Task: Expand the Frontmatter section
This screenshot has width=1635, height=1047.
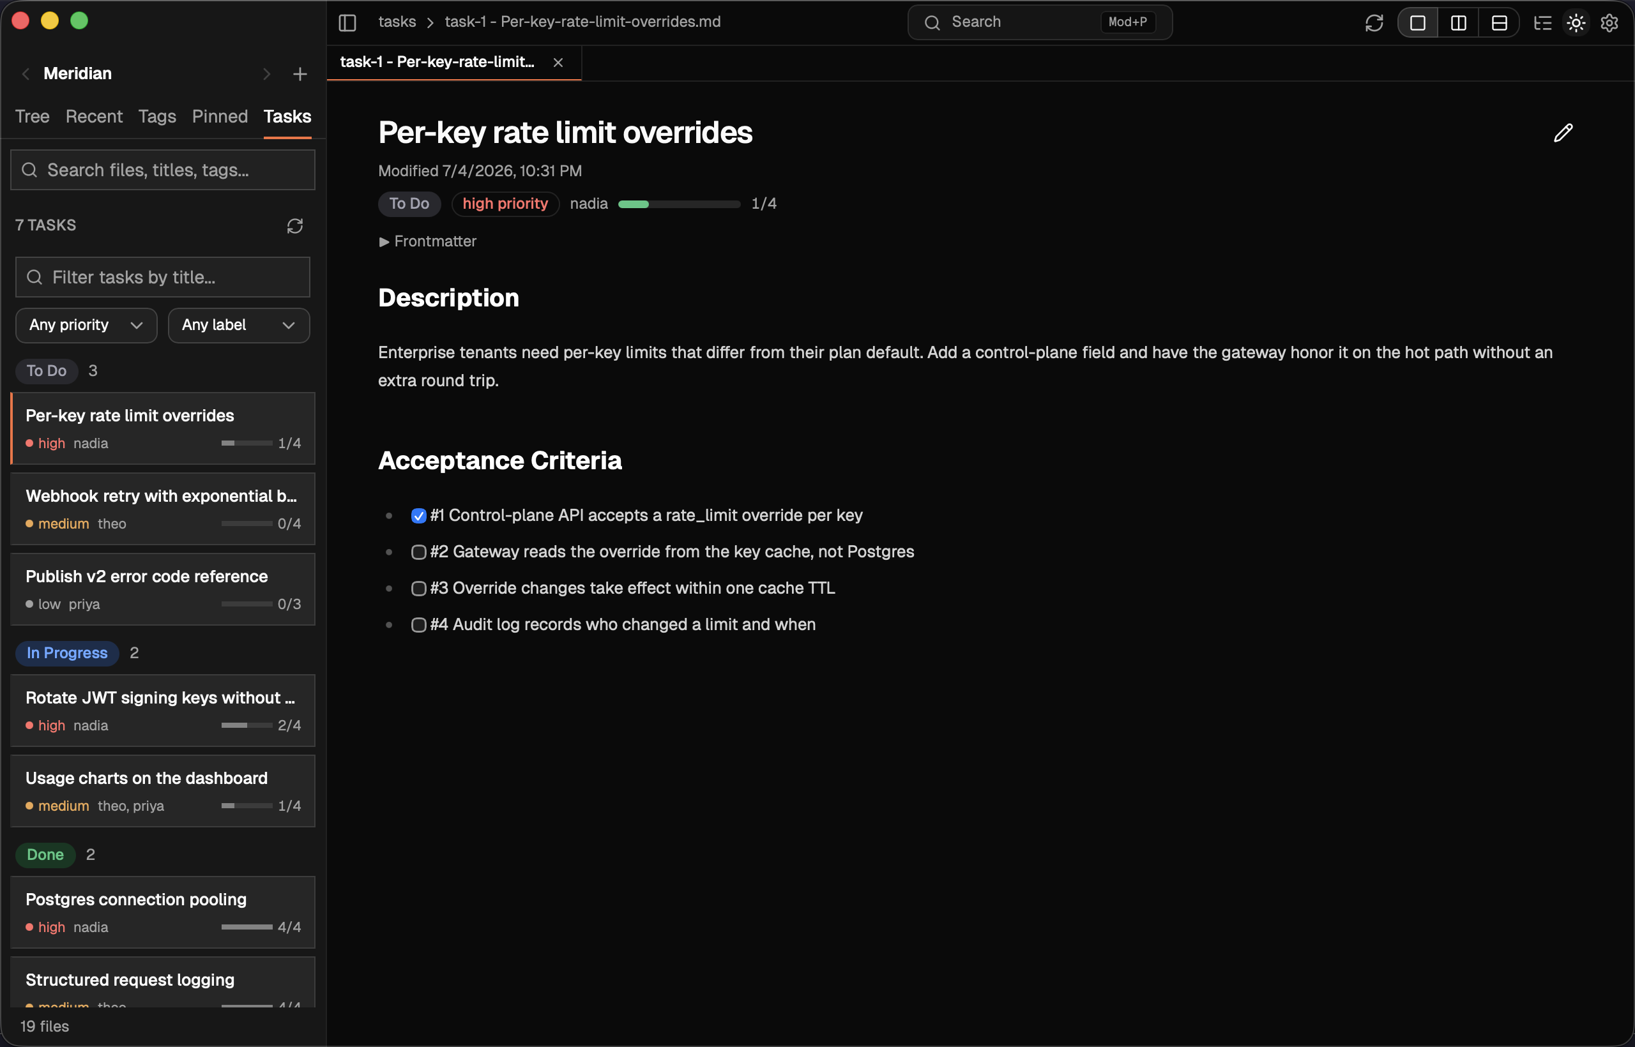Action: point(427,241)
